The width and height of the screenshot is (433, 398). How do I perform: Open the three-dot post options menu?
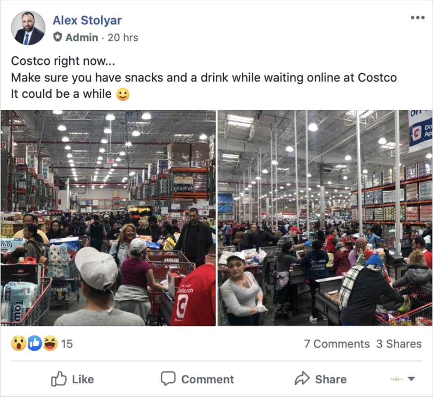(x=418, y=18)
